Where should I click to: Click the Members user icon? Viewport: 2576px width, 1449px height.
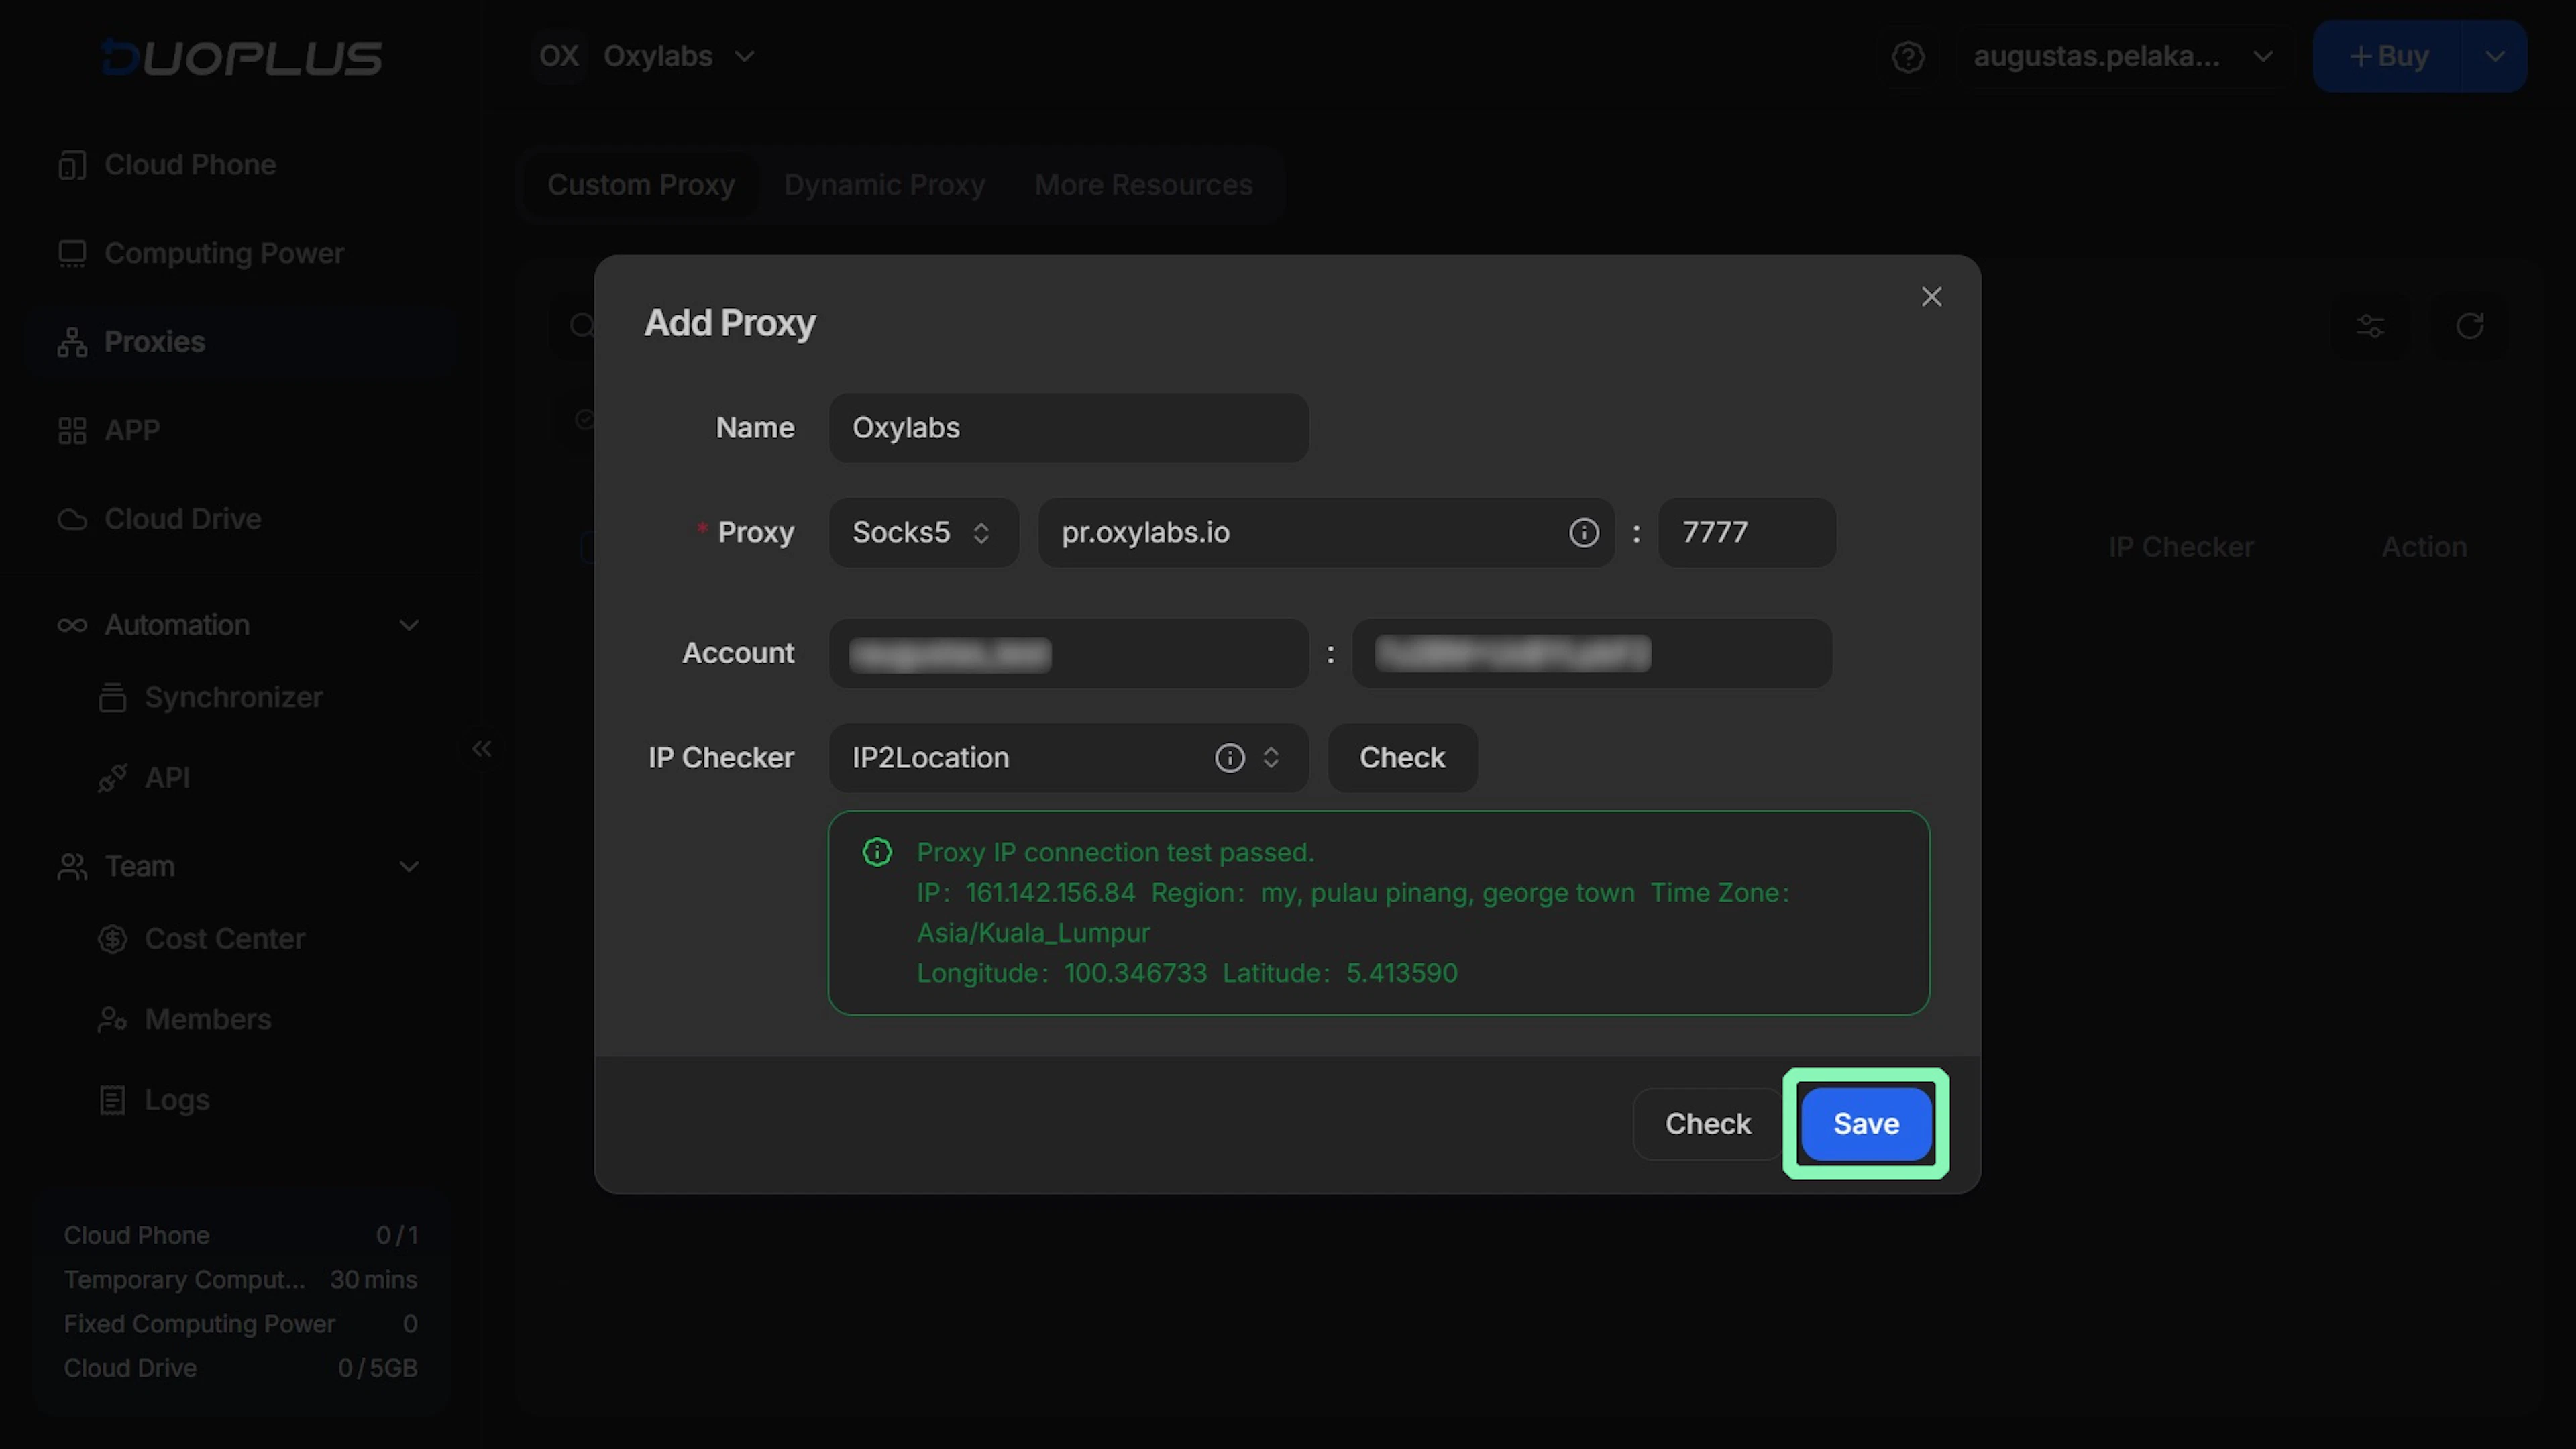click(113, 1019)
